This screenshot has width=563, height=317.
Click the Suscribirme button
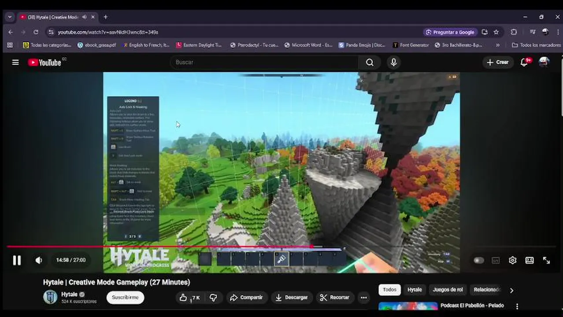pos(125,297)
